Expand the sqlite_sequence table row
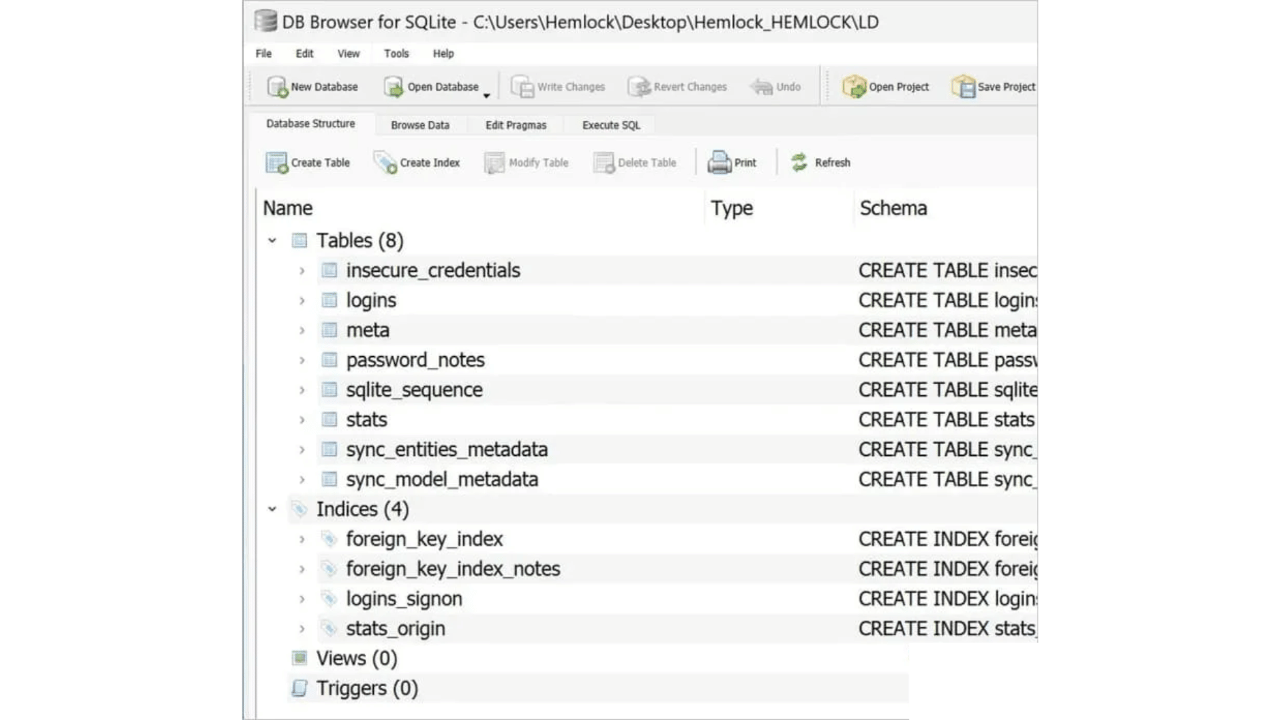The width and height of the screenshot is (1280, 720). click(302, 390)
